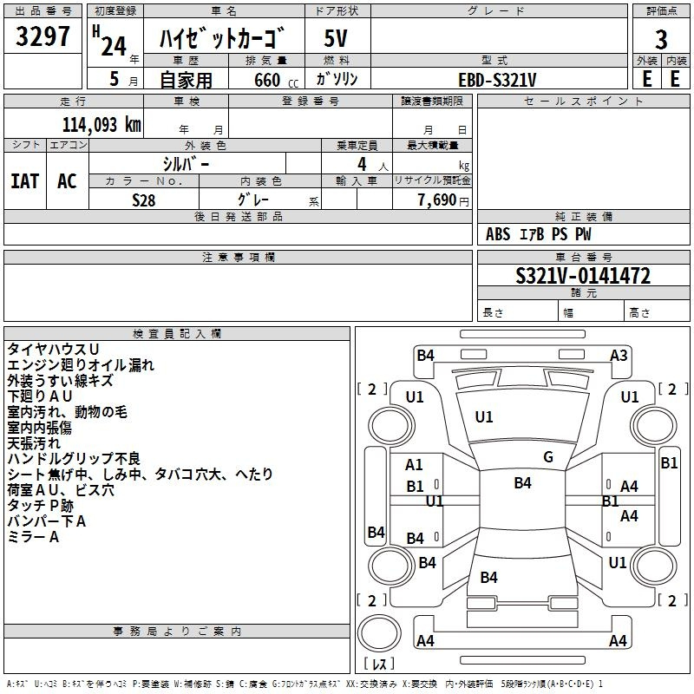Image resolution: width=694 pixels, height=694 pixels.
Task: Select the ミラーA inspector note line
Action: [x=33, y=537]
